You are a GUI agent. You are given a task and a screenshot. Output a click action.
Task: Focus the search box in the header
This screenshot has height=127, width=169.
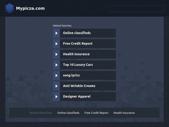pos(136,9)
